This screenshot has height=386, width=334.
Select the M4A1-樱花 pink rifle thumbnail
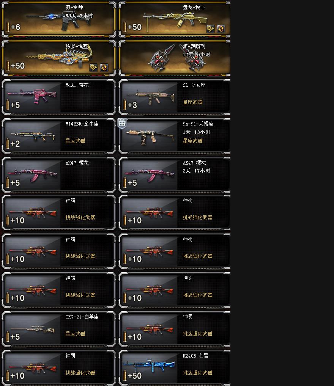tap(33, 97)
